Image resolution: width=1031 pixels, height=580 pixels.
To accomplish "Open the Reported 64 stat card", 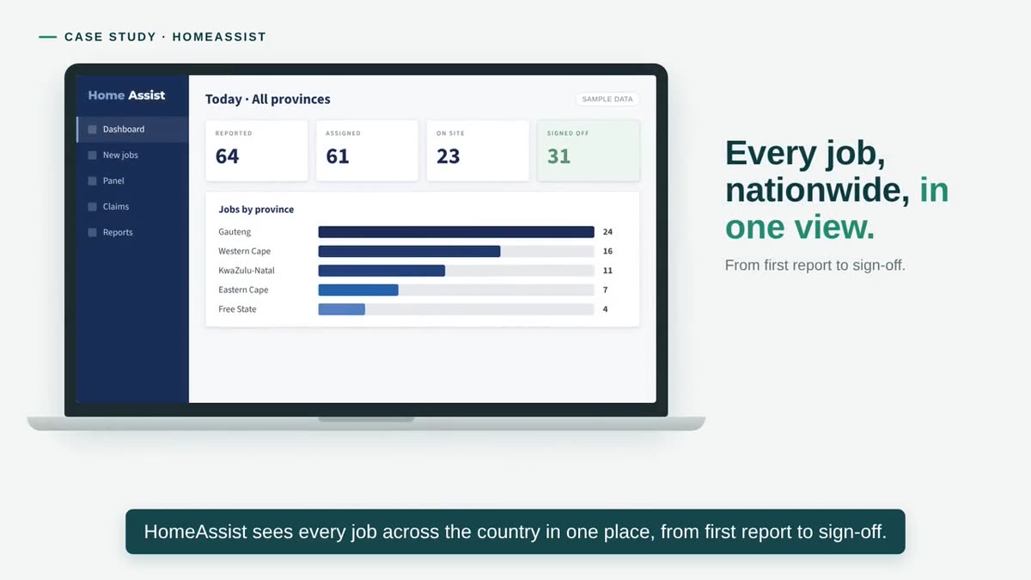I will (x=257, y=150).
